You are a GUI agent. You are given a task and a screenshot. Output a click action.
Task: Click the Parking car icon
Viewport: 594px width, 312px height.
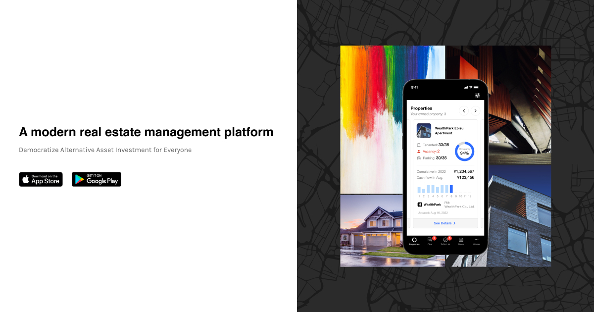click(419, 158)
